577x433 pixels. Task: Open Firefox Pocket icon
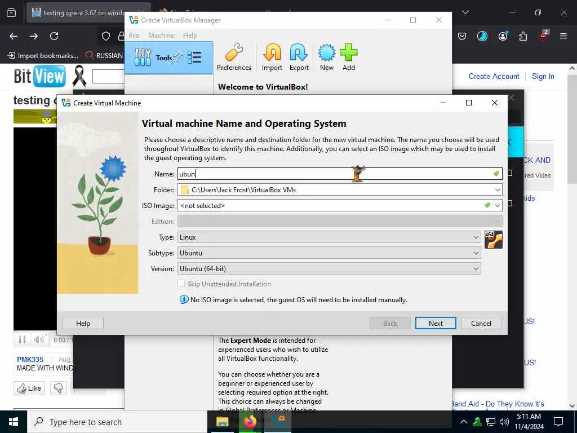click(462, 36)
